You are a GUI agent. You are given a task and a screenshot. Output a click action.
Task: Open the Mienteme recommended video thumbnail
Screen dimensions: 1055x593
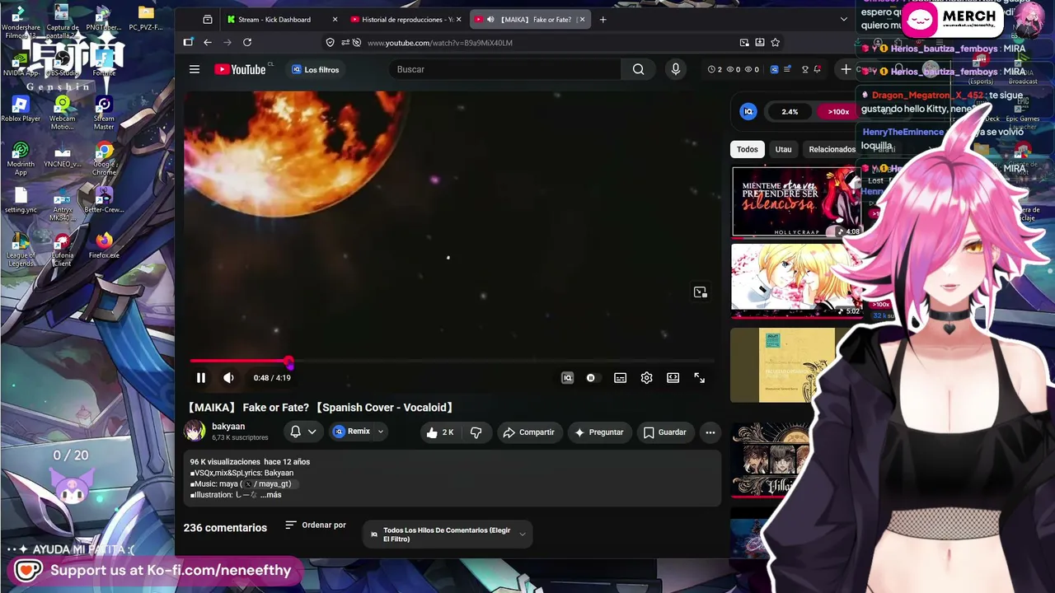click(x=796, y=202)
